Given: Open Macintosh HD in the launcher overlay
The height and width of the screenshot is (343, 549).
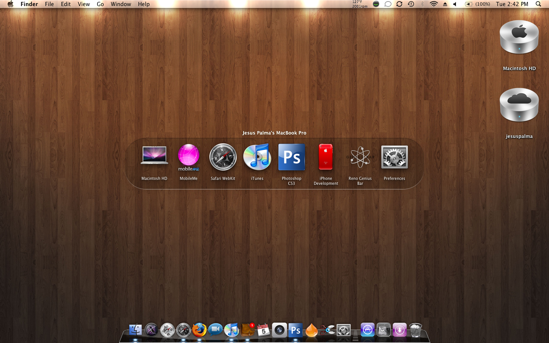Looking at the screenshot, I should 154,156.
